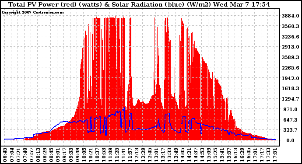Image resolution: width=302 pixels, height=164 pixels.
Task: Click the 14:05 time label
Action: click(x=182, y=155)
